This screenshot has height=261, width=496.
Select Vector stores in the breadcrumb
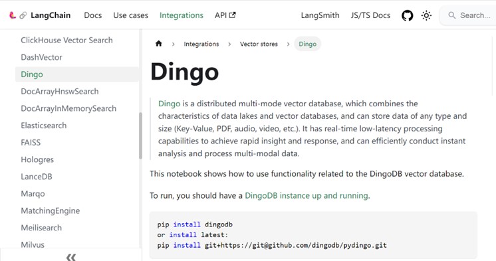click(x=259, y=44)
